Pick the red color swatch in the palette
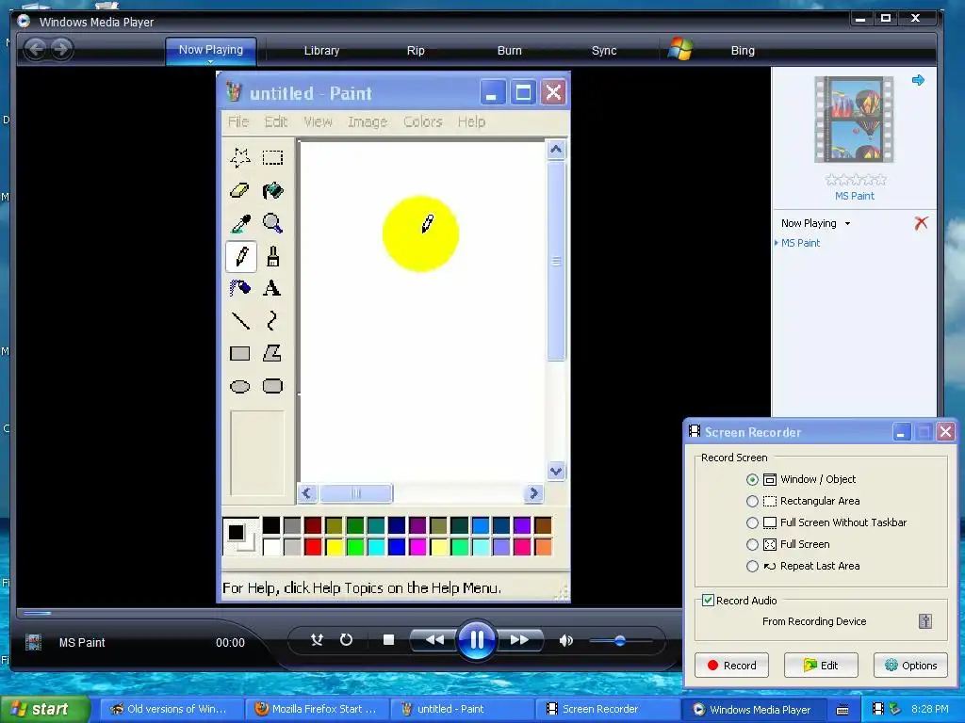 click(313, 546)
